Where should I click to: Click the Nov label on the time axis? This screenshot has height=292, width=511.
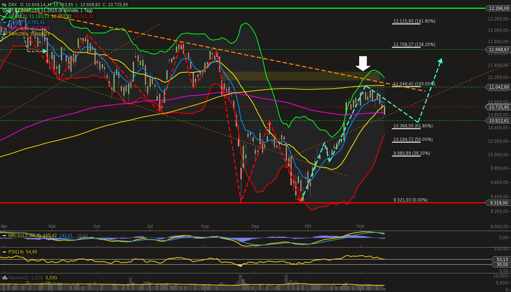pos(361,226)
